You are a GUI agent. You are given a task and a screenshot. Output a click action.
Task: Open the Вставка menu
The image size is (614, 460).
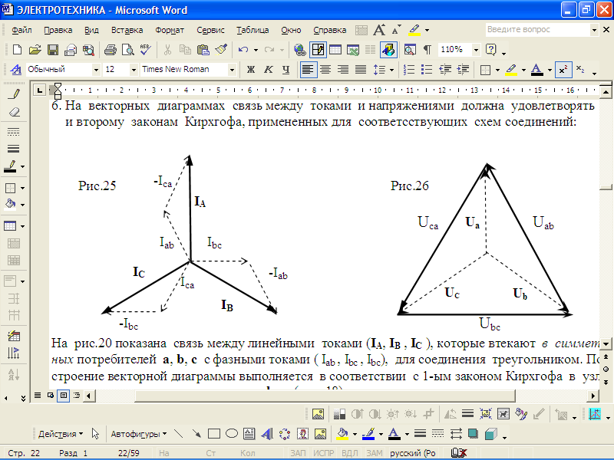tap(127, 30)
